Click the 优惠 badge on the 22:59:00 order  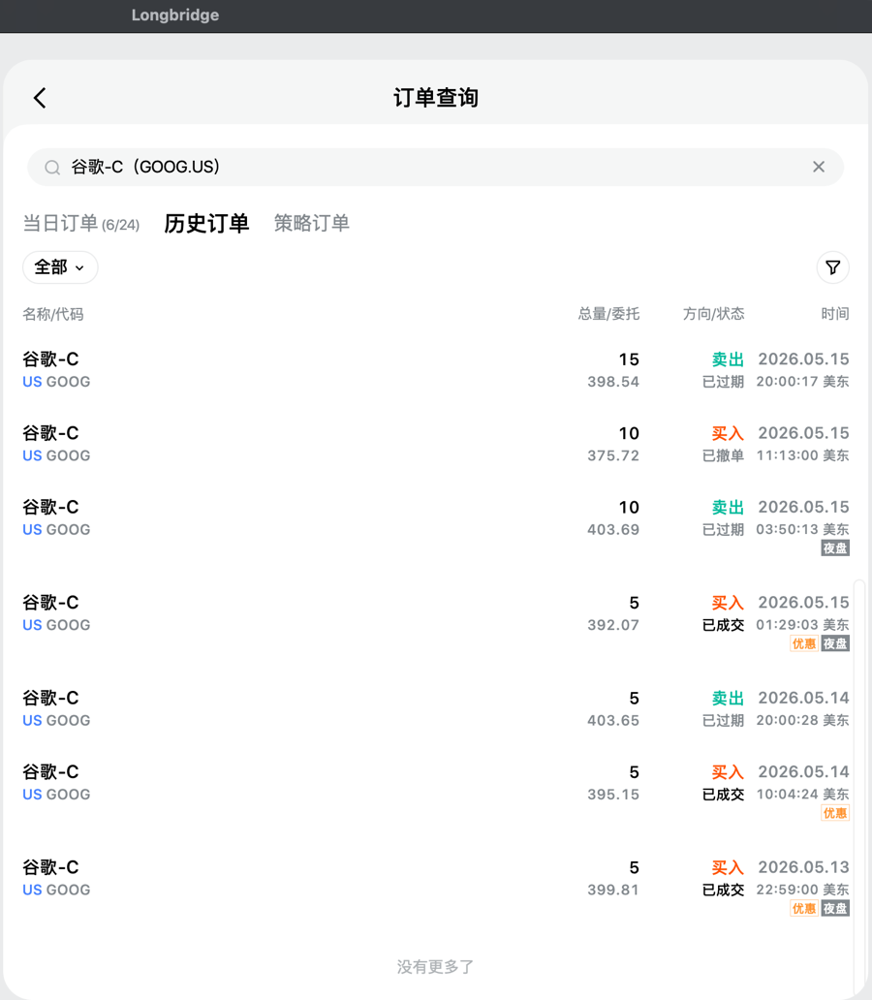coord(804,909)
